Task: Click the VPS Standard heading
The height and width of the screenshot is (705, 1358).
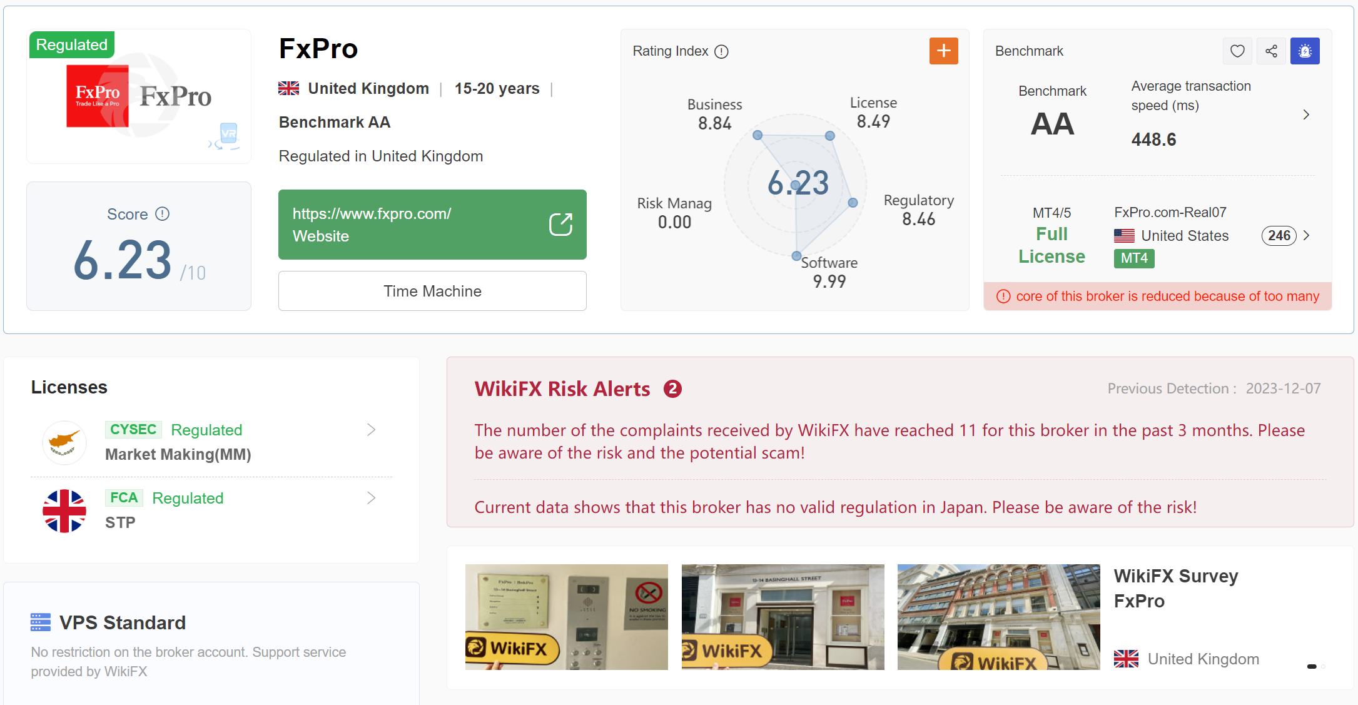Action: 123,622
